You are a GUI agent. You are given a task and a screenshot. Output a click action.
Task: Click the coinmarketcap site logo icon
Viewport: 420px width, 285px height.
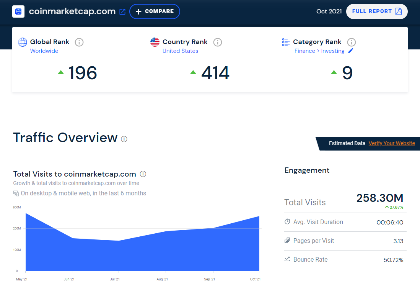[x=18, y=11]
